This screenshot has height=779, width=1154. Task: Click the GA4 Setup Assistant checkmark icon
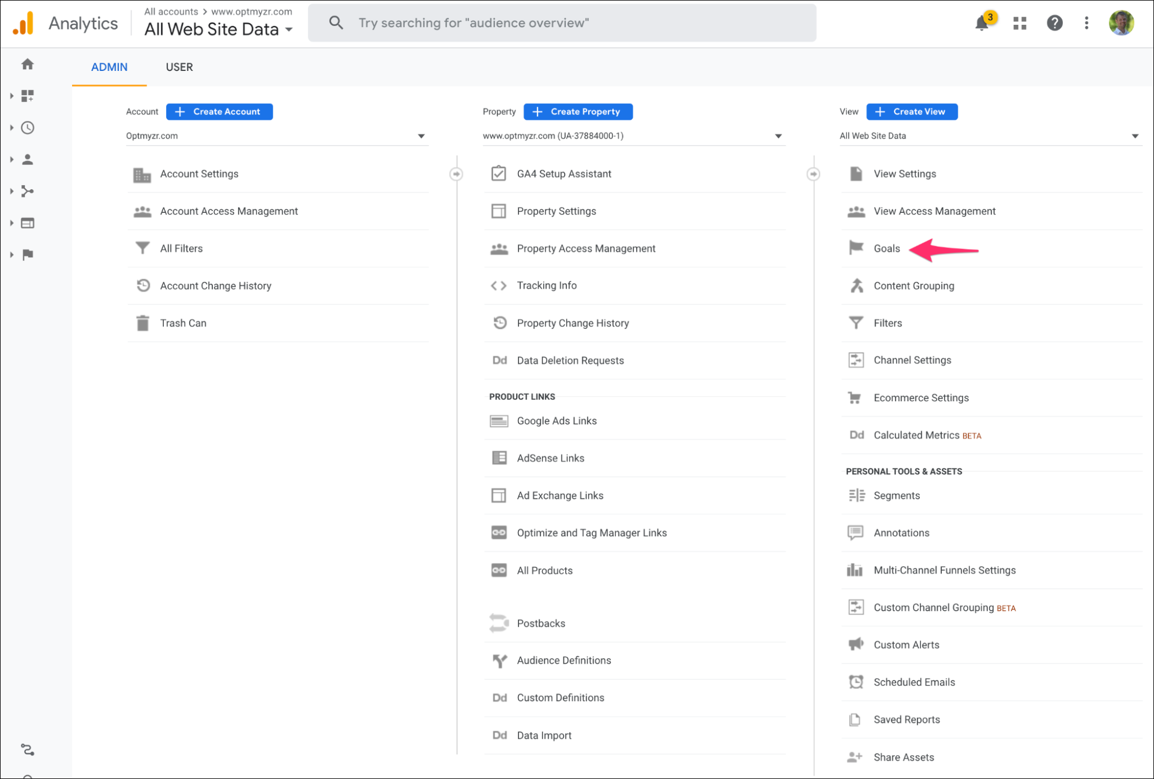(499, 174)
